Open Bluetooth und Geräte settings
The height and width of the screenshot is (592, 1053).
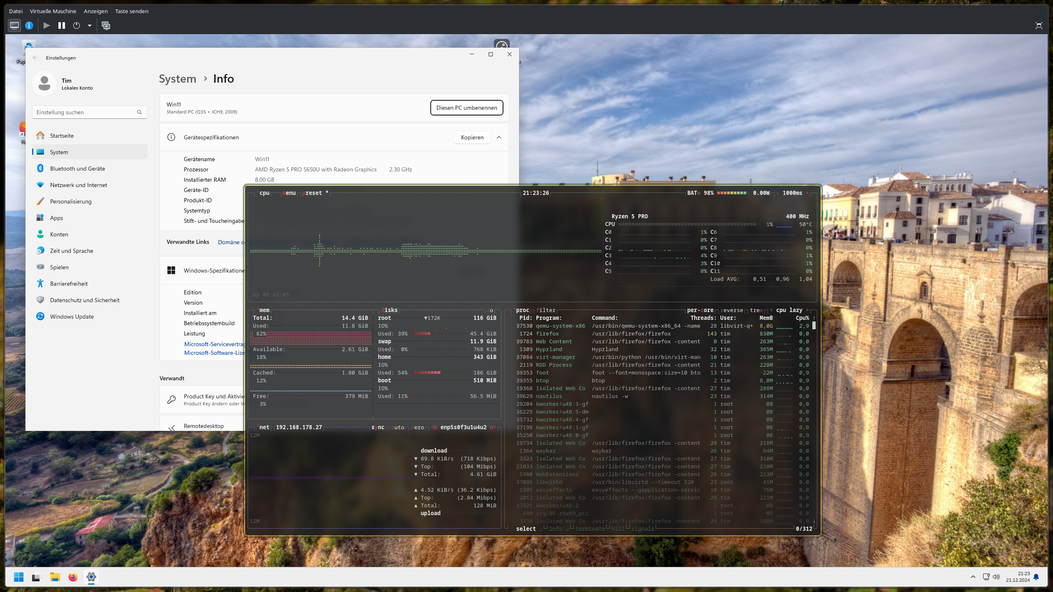tap(89, 169)
